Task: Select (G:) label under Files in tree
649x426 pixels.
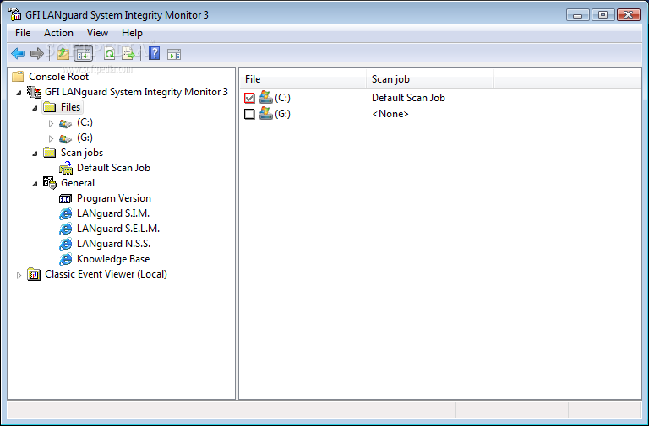Action: pyautogui.click(x=85, y=138)
